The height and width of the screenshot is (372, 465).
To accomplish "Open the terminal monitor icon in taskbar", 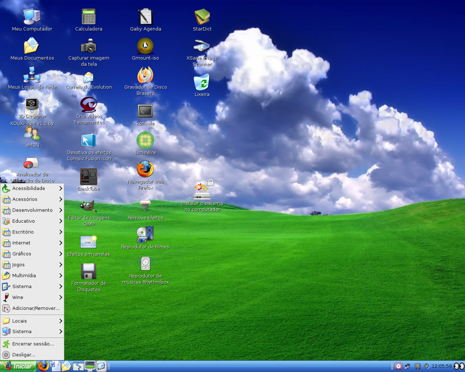I will pos(90,366).
